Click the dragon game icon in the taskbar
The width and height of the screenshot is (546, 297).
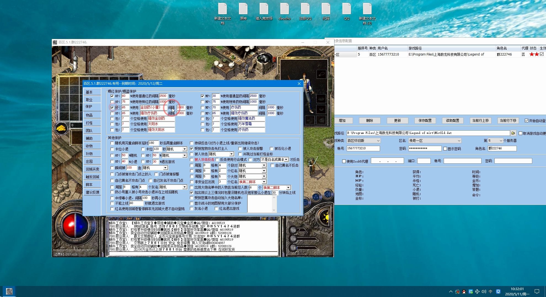(9, 291)
